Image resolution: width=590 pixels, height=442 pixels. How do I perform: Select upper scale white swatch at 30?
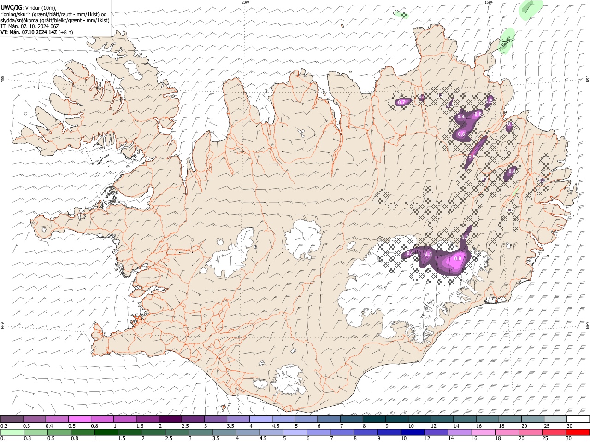(578, 419)
